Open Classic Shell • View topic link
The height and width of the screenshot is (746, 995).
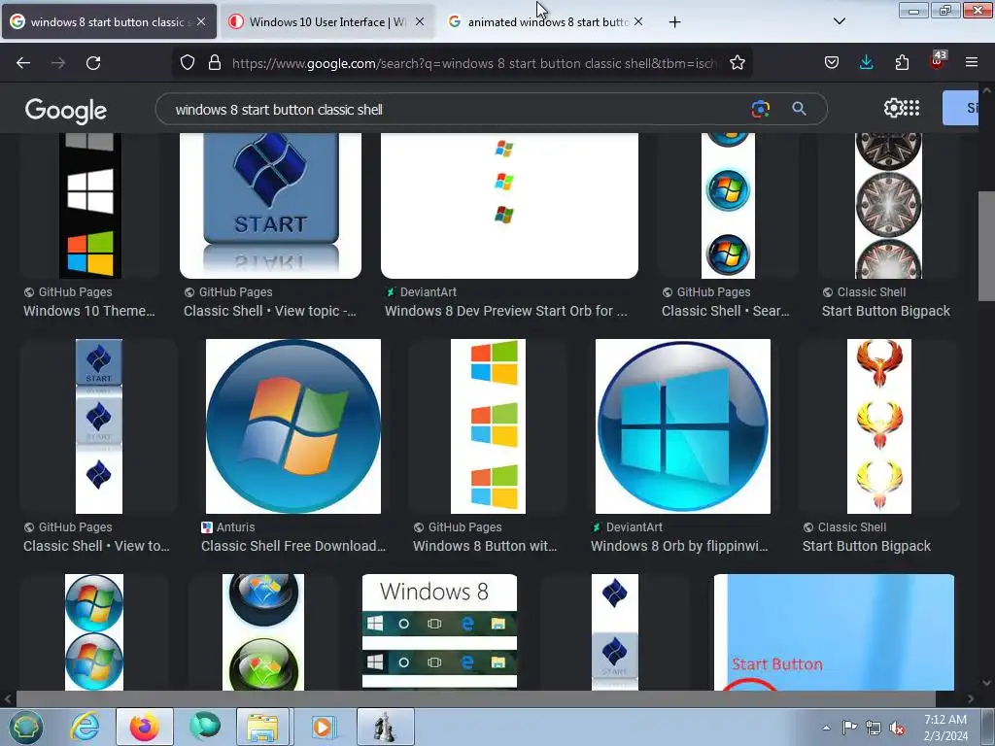pyautogui.click(x=270, y=311)
